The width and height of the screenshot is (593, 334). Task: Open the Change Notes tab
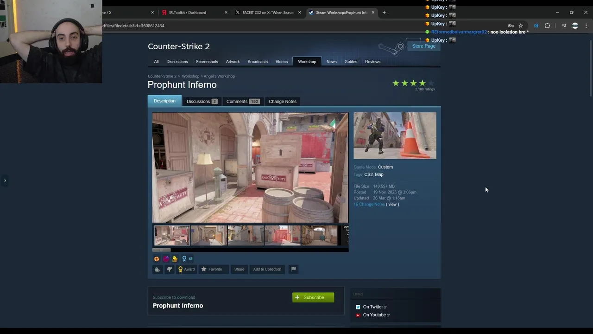coord(282,101)
